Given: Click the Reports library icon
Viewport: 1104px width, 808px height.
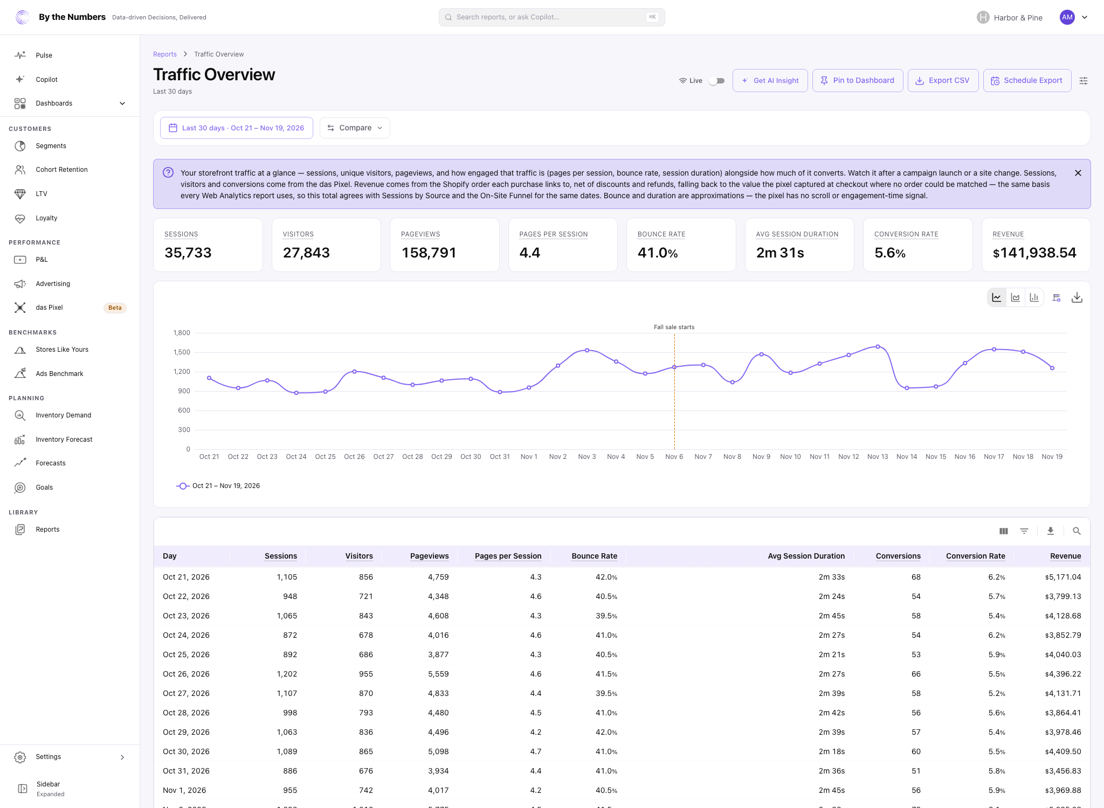Looking at the screenshot, I should pyautogui.click(x=20, y=530).
